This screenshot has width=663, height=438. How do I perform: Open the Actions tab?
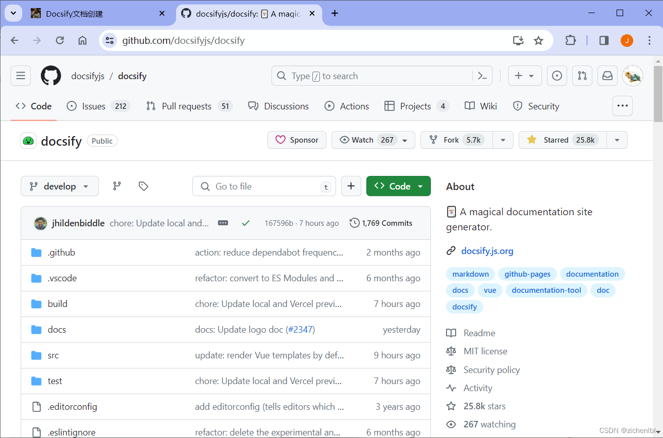click(347, 106)
